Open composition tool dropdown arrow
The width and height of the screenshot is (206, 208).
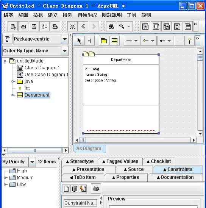(x=169, y=41)
